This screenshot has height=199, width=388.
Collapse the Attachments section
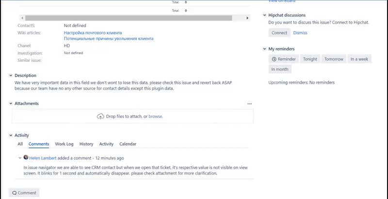point(11,104)
